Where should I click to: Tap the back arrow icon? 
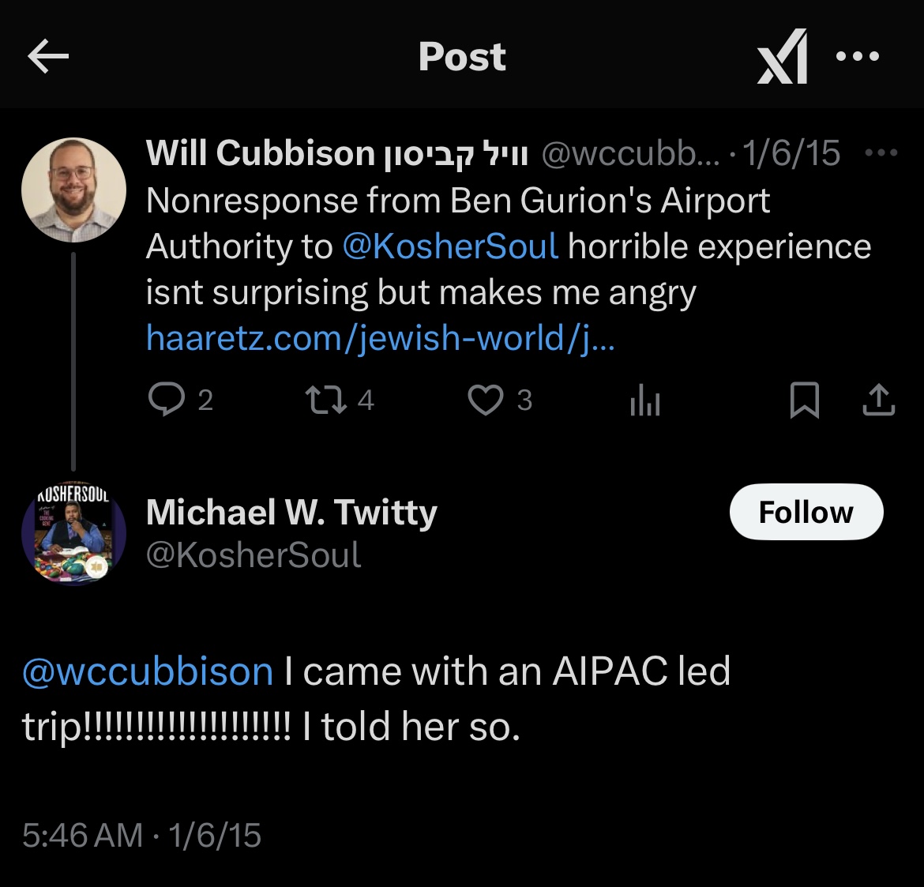tap(48, 56)
